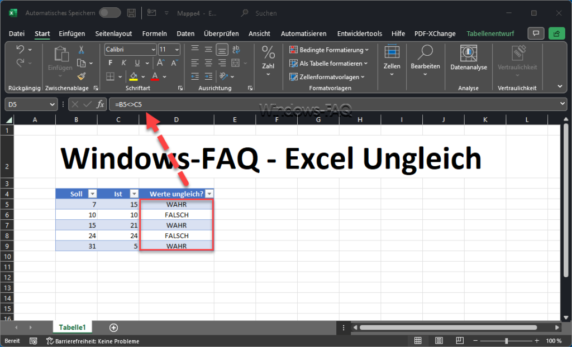Click the Save disk icon

[x=131, y=13]
